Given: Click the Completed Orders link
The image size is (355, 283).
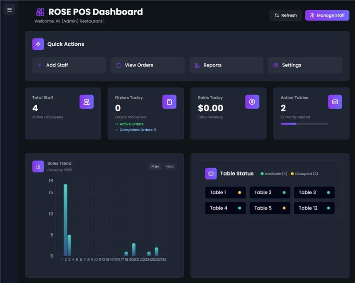Looking at the screenshot, I should click(138, 130).
